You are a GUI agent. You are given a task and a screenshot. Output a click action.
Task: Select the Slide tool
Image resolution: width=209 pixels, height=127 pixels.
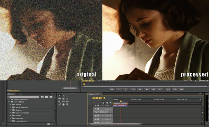67,102
